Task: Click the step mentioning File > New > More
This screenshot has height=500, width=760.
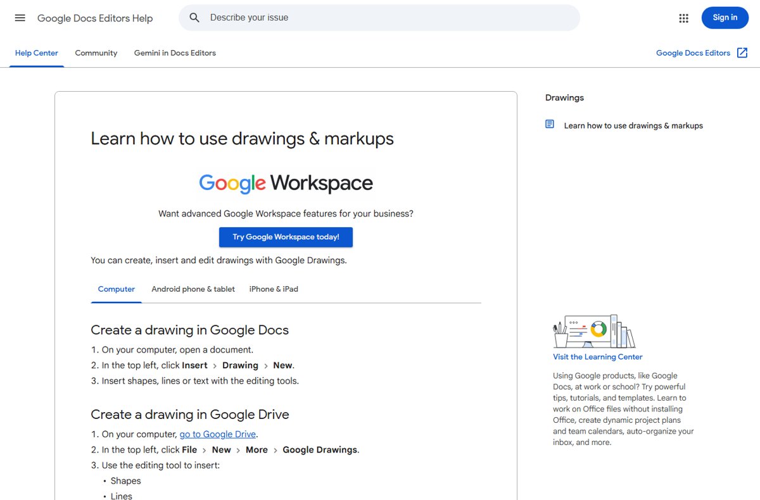Action: (231, 450)
